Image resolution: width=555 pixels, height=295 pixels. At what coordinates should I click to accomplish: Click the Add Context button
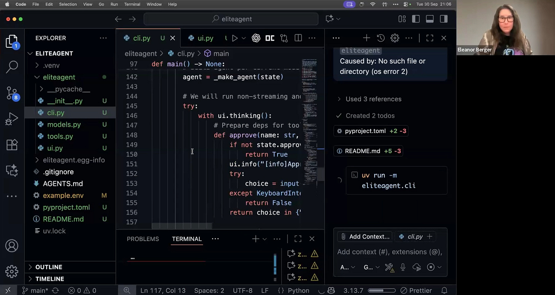(x=365, y=237)
